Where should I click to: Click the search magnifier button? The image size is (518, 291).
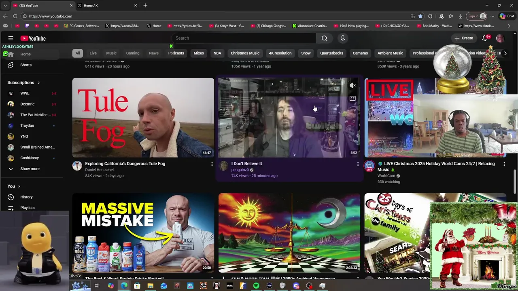[325, 38]
